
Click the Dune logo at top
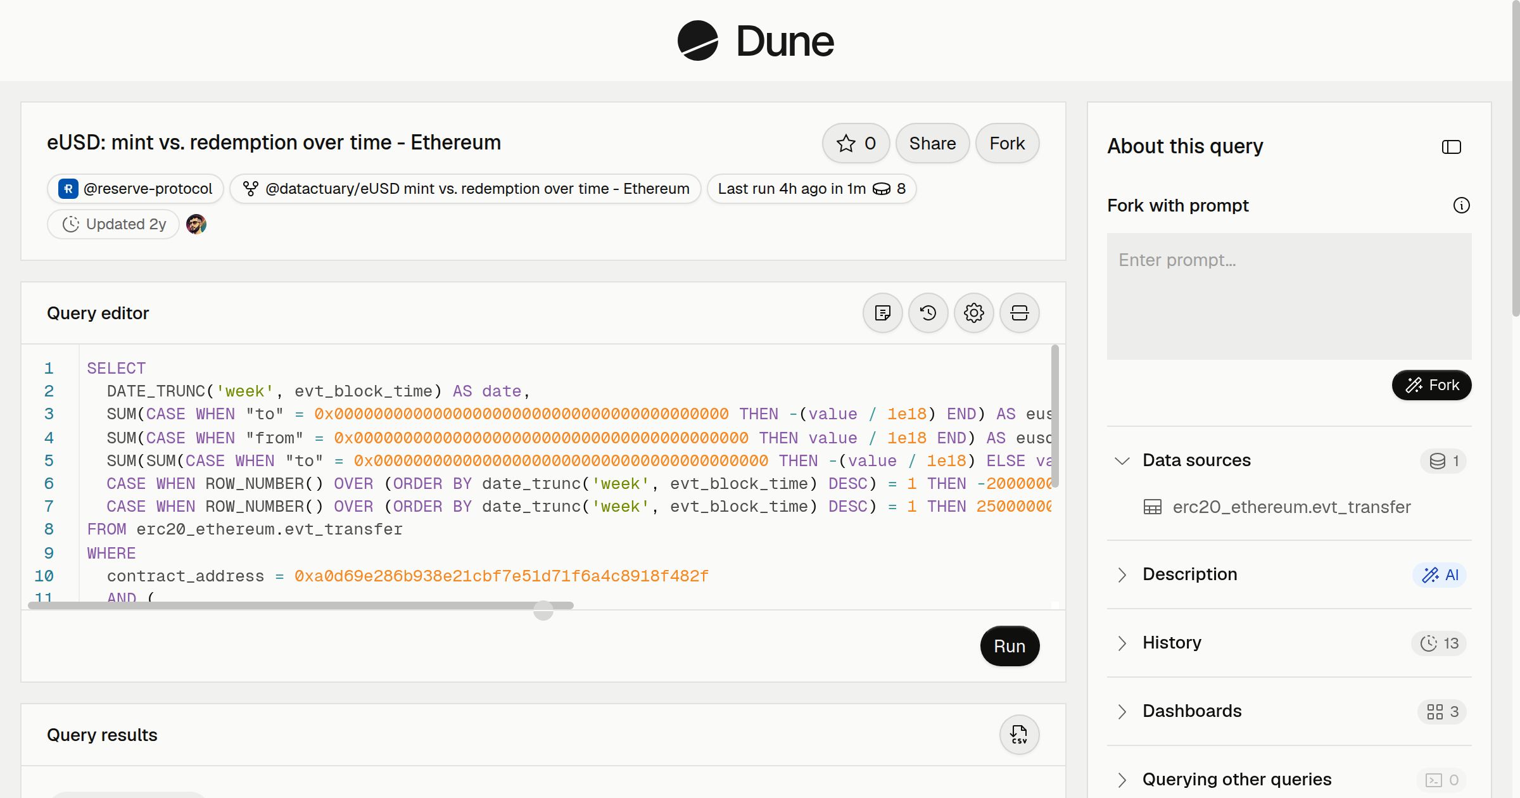[756, 41]
